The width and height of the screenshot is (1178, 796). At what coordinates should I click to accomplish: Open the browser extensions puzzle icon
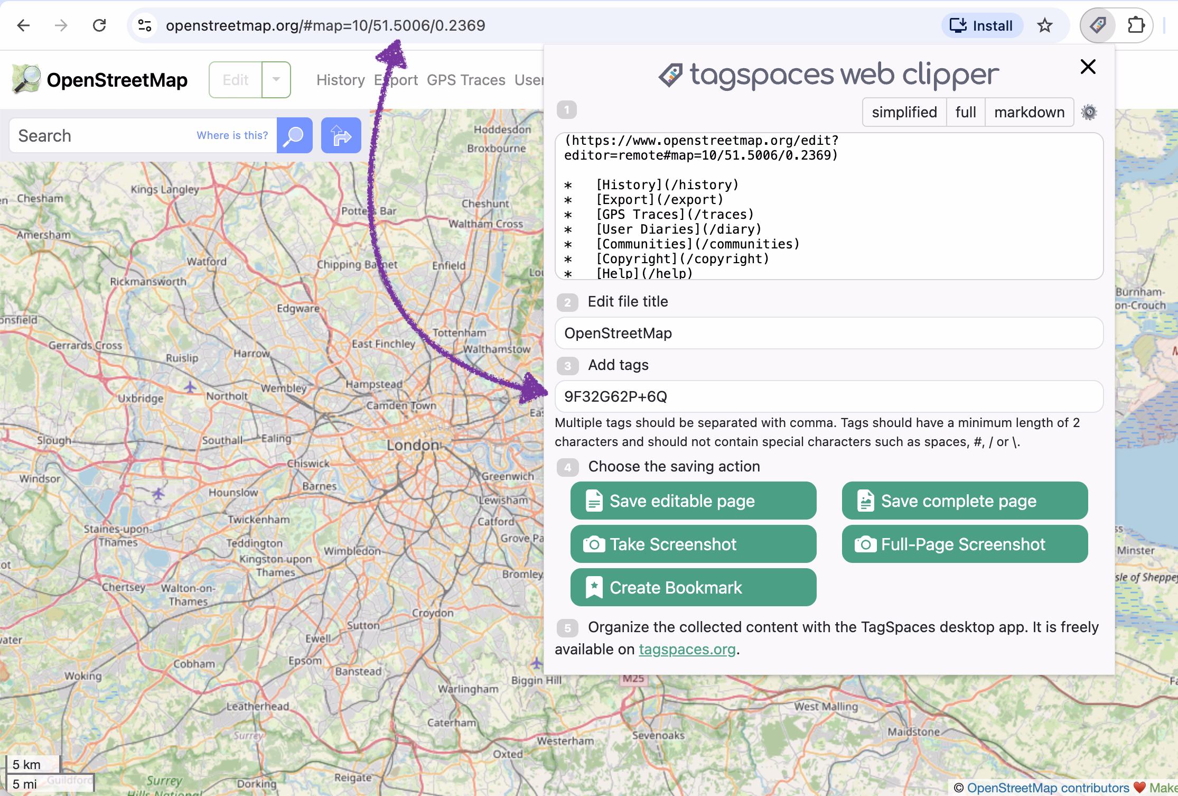[x=1136, y=25]
